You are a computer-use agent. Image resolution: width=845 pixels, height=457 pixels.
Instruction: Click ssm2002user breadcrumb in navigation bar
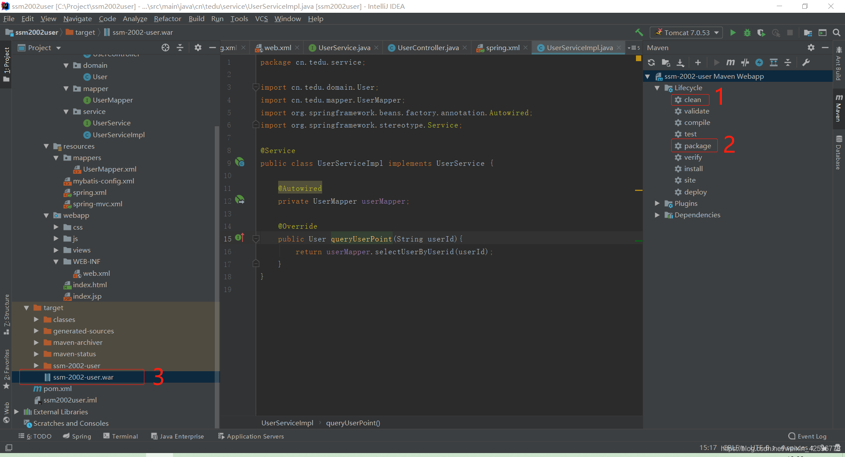point(32,33)
